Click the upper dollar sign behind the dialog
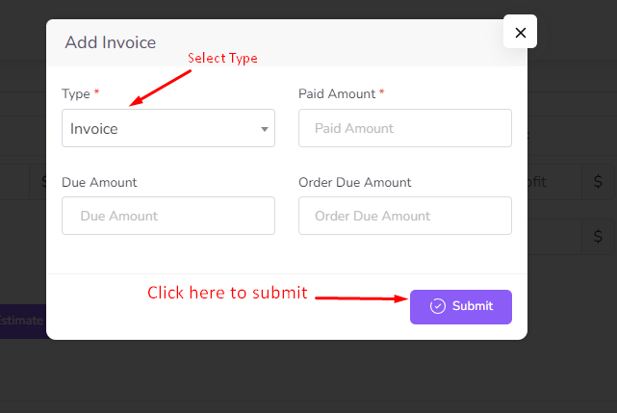This screenshot has height=413, width=617. [598, 181]
